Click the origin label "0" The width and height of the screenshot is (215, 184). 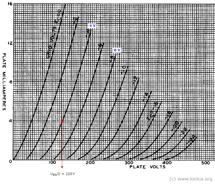[x=11, y=161]
